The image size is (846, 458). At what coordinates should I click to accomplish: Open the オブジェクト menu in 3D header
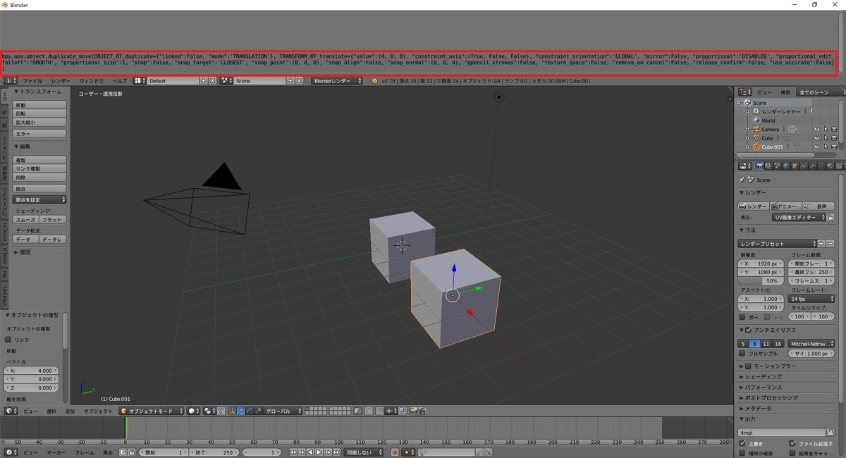tap(98, 411)
